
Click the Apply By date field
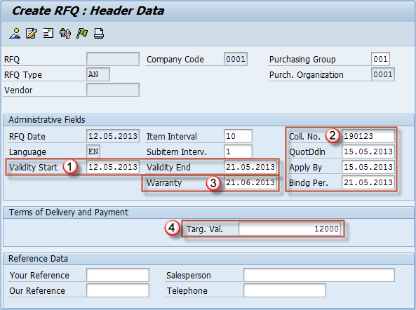[x=368, y=167]
